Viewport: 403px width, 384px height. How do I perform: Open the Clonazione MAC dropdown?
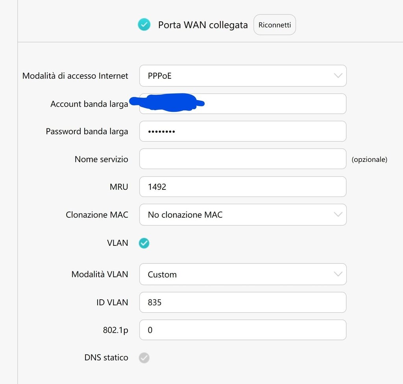coord(242,215)
